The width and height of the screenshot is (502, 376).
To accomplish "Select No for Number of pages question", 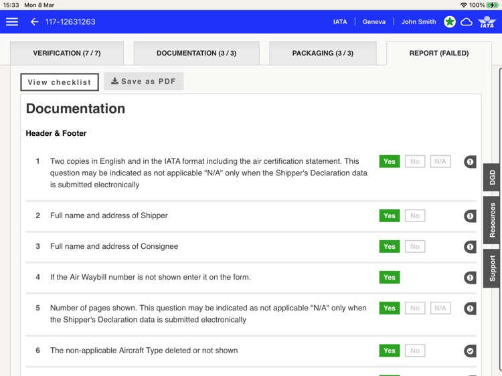I will (415, 308).
